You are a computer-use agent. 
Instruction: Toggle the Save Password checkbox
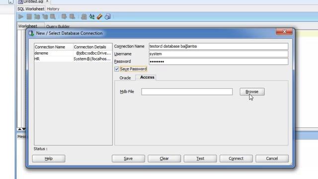(117, 69)
